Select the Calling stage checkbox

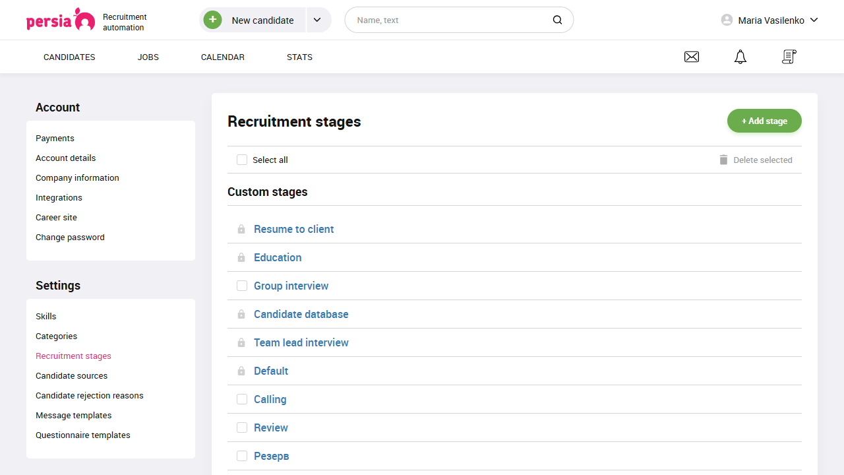click(x=242, y=399)
